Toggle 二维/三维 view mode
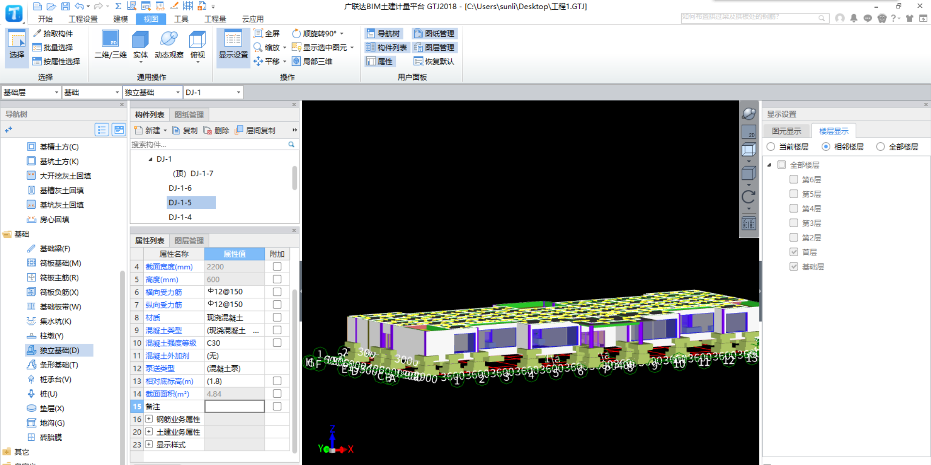 111,45
